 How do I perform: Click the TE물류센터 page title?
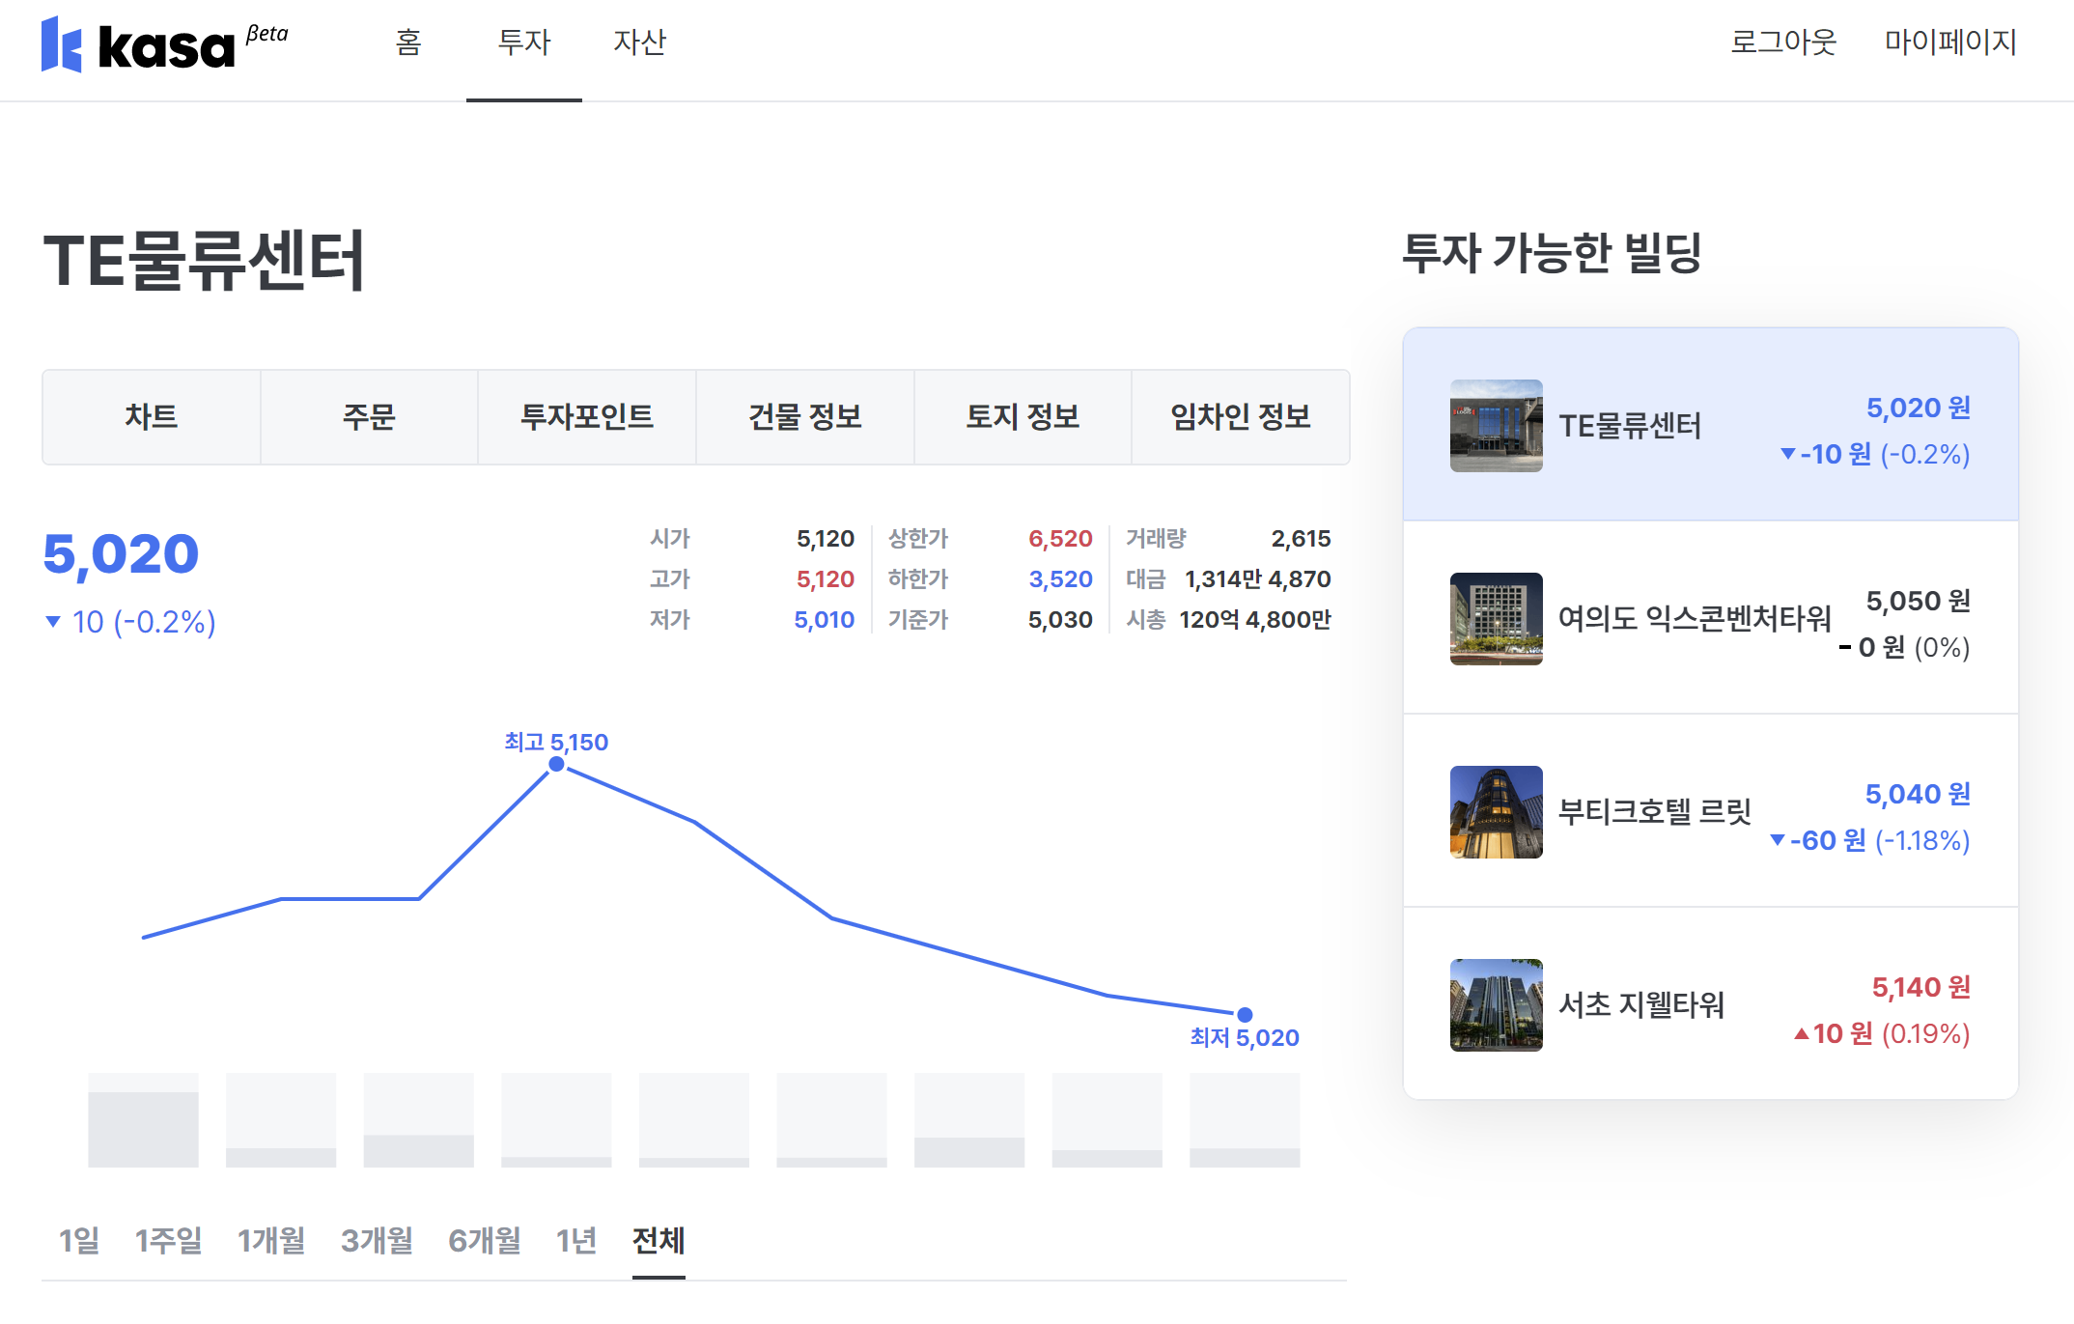204,261
